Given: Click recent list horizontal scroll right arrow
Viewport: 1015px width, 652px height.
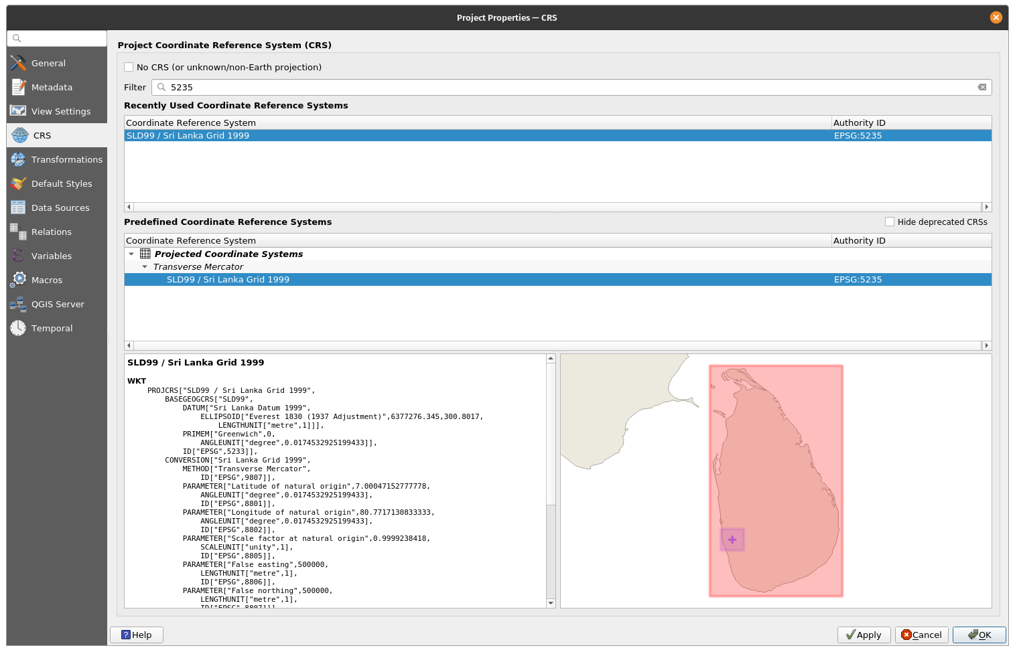Looking at the screenshot, I should pyautogui.click(x=986, y=208).
